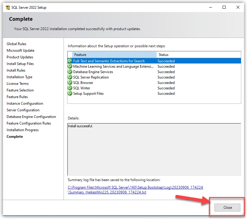Screen dimensions: 247x219
Task: Click Installation Type step
Action: (x=19, y=77)
